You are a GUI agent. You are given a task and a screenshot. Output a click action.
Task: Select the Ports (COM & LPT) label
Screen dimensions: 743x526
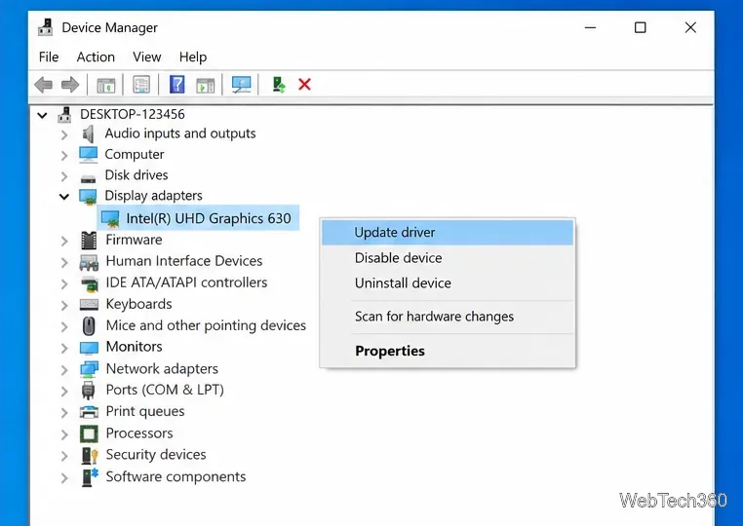pyautogui.click(x=165, y=391)
